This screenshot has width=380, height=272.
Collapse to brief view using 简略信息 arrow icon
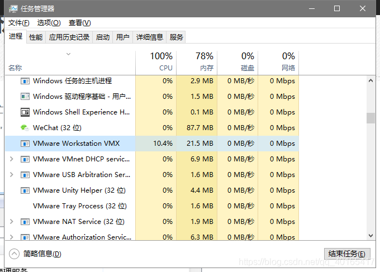[x=14, y=254]
